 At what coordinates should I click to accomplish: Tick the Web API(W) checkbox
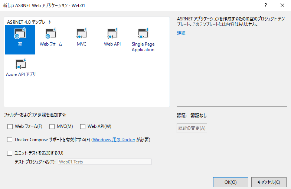tap(83, 127)
